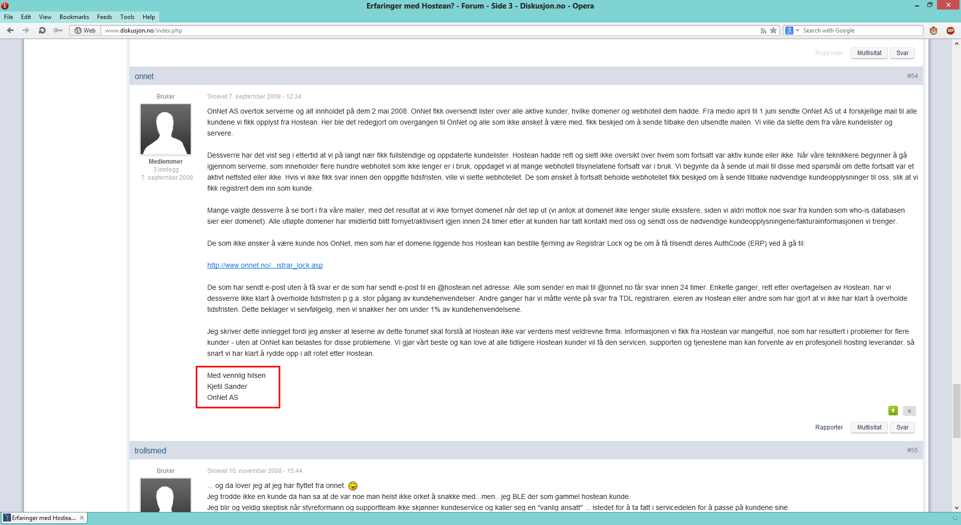Viewport: 961px width, 525px height.
Task: Open the tab list dropdown arrow at bottom right
Action: click(x=954, y=518)
